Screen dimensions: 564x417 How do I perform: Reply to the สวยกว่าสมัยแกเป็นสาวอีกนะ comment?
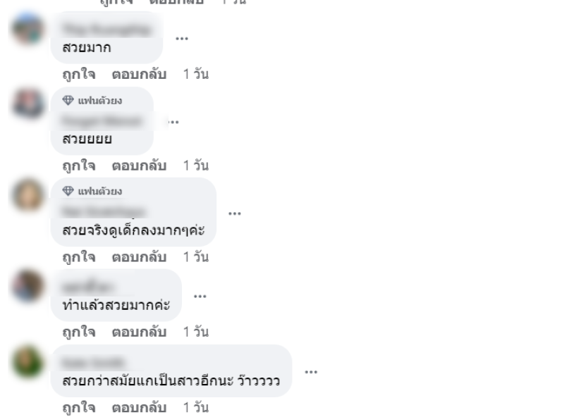coord(139,407)
